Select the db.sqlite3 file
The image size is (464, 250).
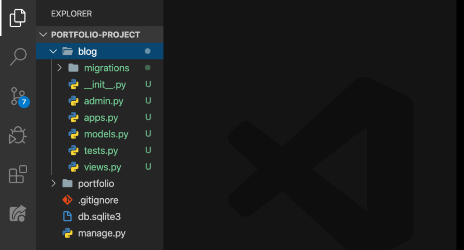coord(100,216)
